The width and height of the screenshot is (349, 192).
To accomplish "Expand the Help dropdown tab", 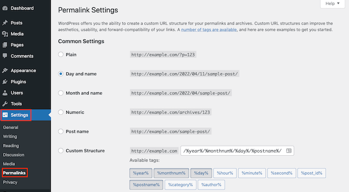I will (x=333, y=4).
